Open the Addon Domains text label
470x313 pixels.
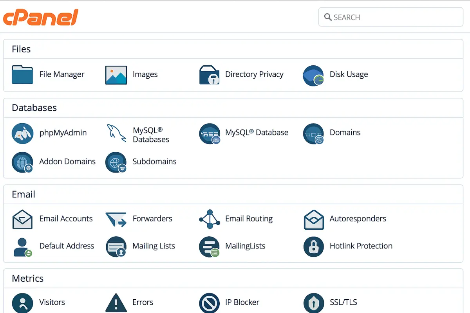tap(67, 162)
